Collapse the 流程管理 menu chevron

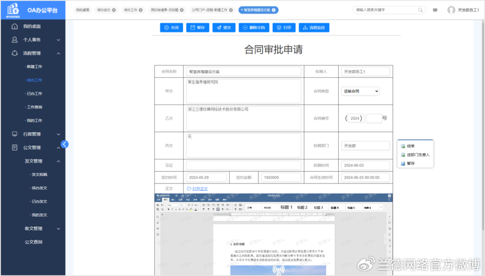59,53
